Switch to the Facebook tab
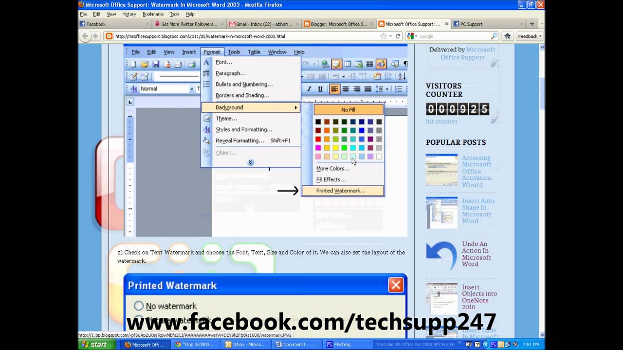The width and height of the screenshot is (623, 350). 115,24
